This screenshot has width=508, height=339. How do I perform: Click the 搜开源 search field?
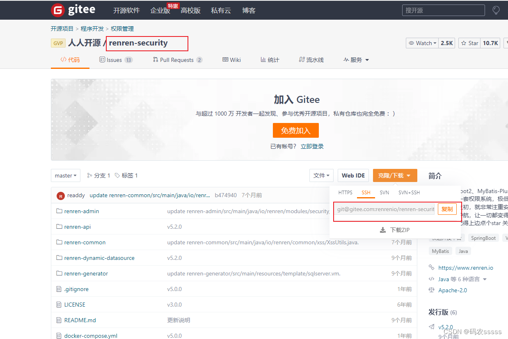coord(443,10)
